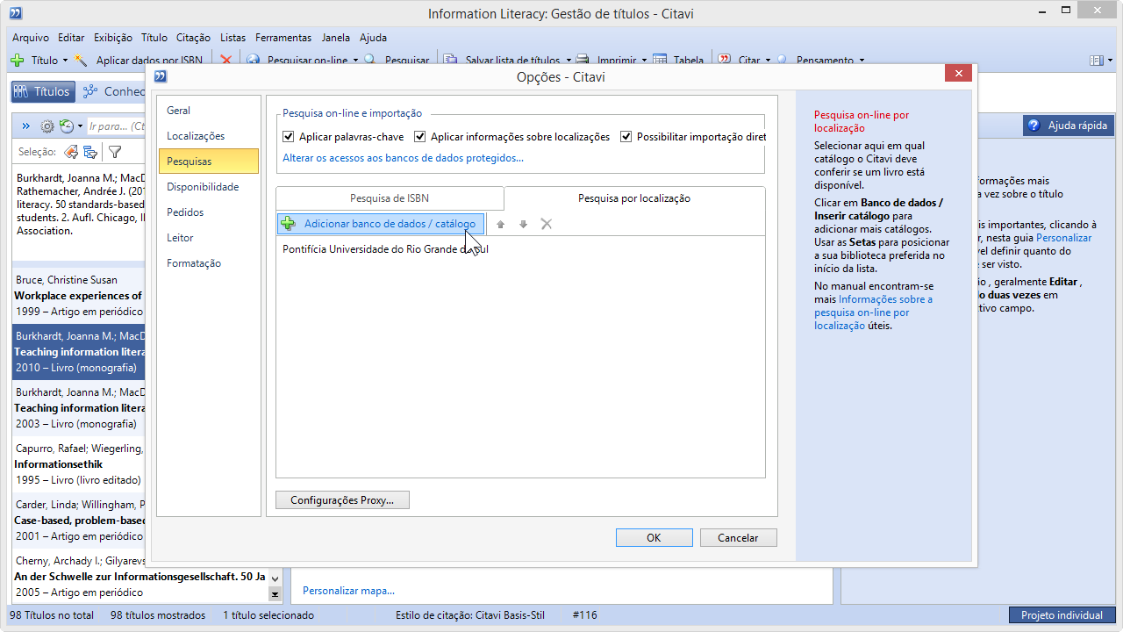The image size is (1123, 632).
Task: Click the Pesquisar on-line globe icon
Action: click(x=254, y=61)
